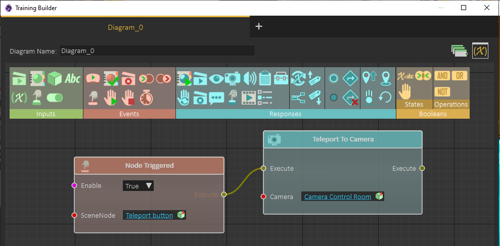This screenshot has width=500, height=246.
Task: Open scene node picker beside Teleport button
Action: [181, 215]
